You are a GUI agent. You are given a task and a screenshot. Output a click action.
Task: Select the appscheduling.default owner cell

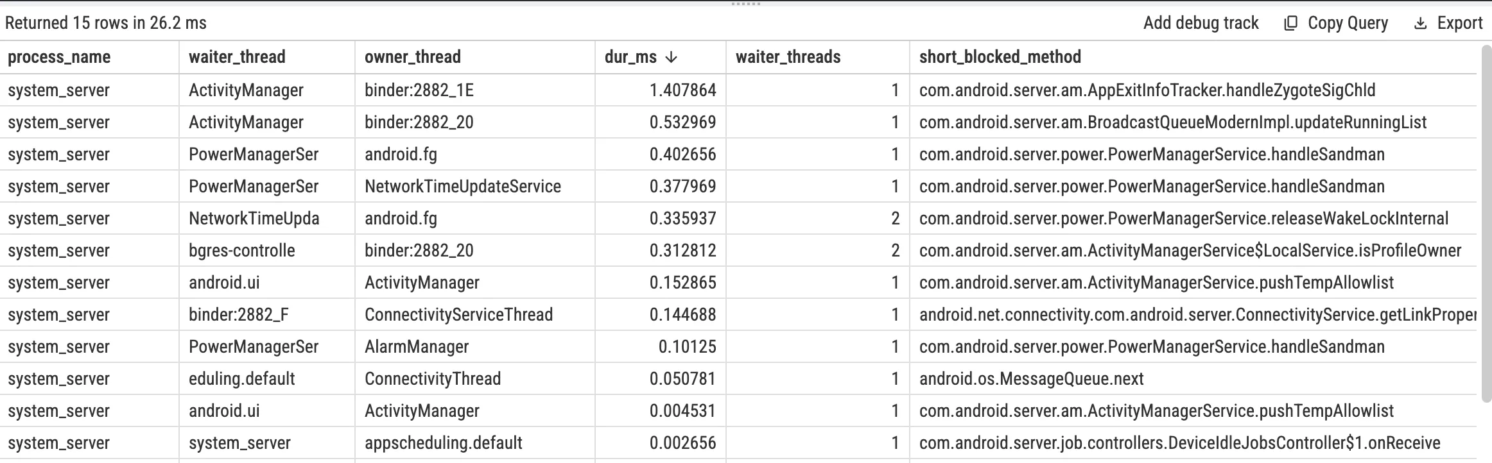click(x=443, y=443)
